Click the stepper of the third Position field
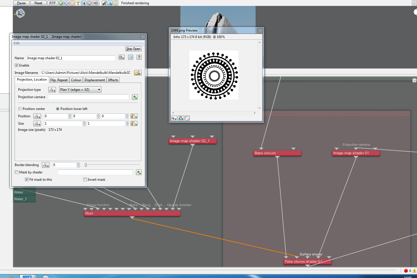Viewport: 417px width, 278px height. (x=127, y=116)
